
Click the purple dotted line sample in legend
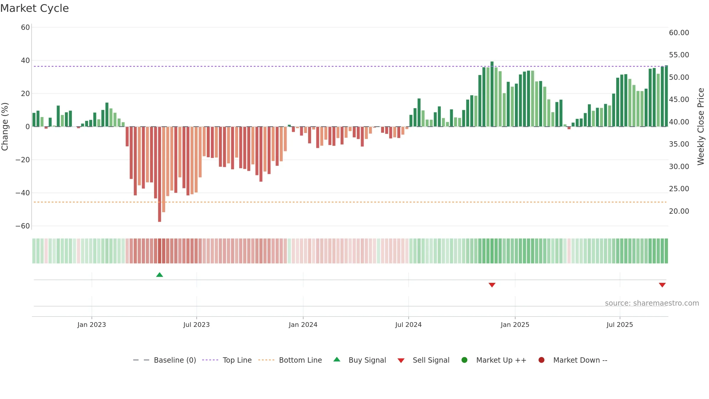(210, 360)
